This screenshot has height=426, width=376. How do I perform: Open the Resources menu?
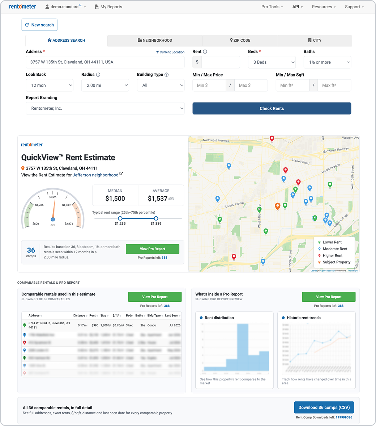324,7
